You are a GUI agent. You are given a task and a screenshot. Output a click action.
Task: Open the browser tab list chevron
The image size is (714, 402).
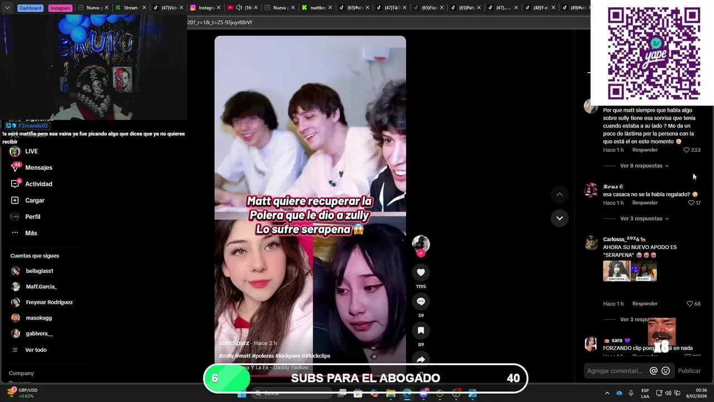coord(7,8)
